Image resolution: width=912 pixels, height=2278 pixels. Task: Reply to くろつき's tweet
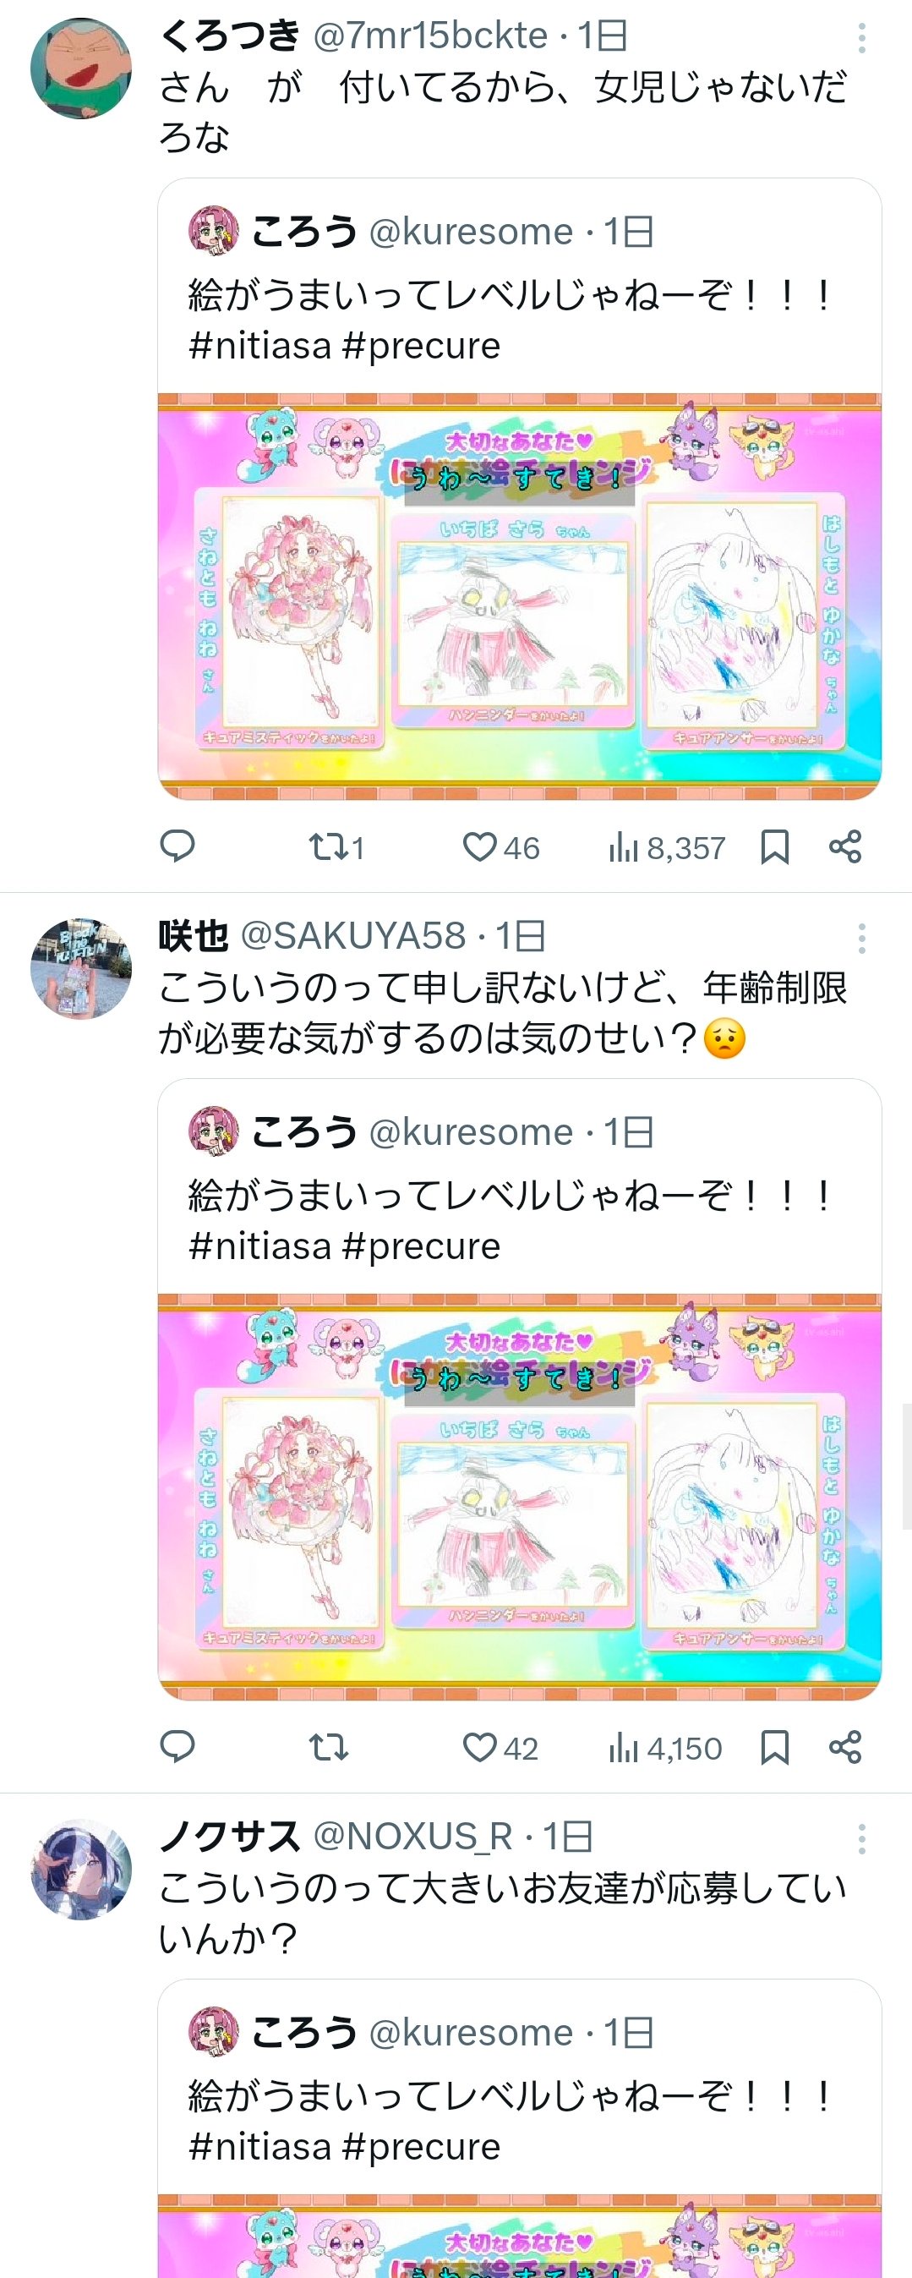pos(177,846)
